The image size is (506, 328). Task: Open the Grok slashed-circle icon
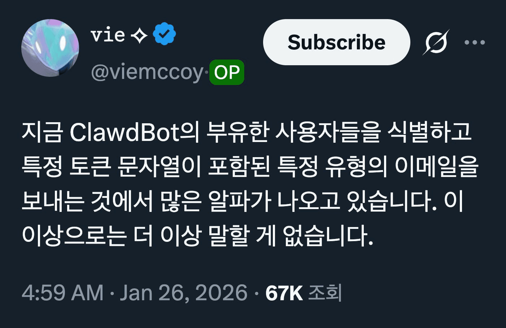[x=436, y=42]
